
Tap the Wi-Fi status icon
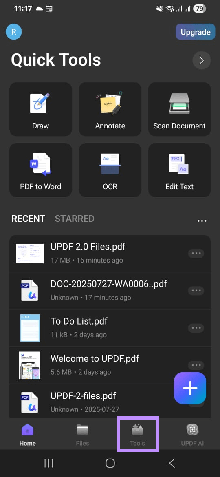click(x=170, y=9)
